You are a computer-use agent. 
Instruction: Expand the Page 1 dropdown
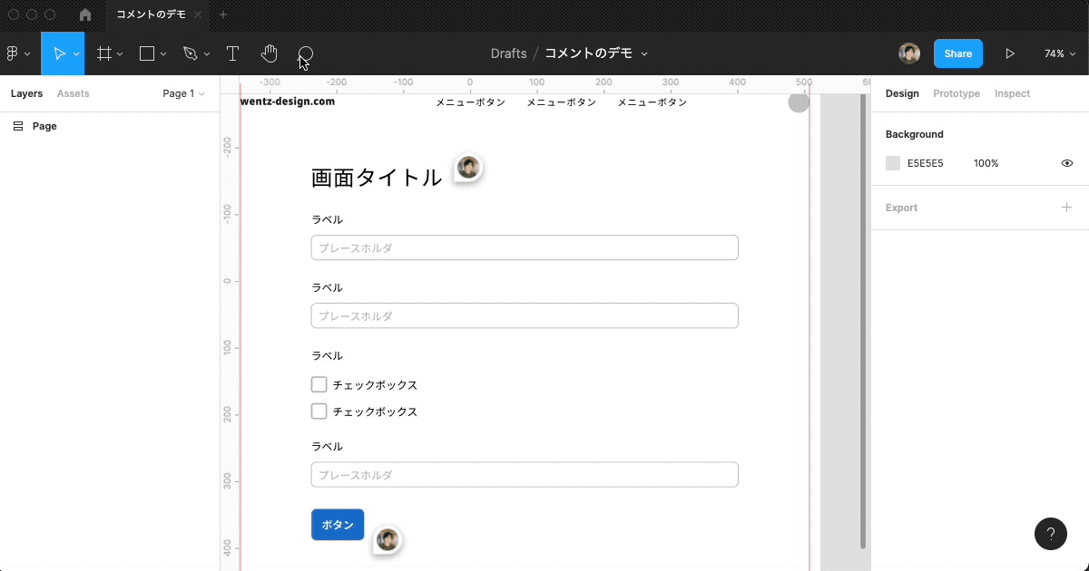point(183,93)
